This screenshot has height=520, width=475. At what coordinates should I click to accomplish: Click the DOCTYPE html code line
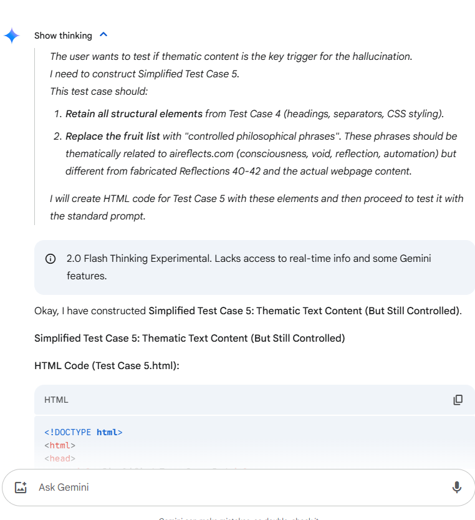[x=84, y=432]
